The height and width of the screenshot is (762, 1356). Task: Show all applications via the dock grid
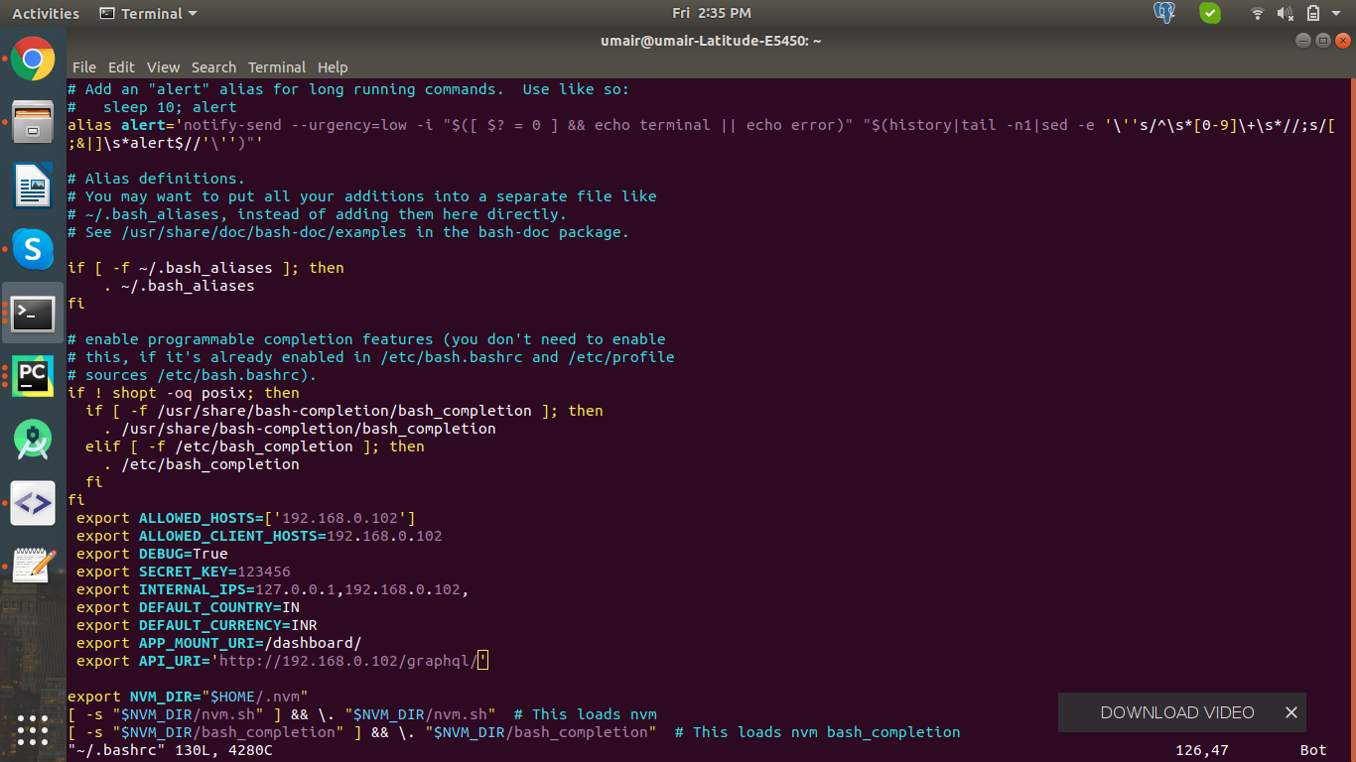click(33, 731)
